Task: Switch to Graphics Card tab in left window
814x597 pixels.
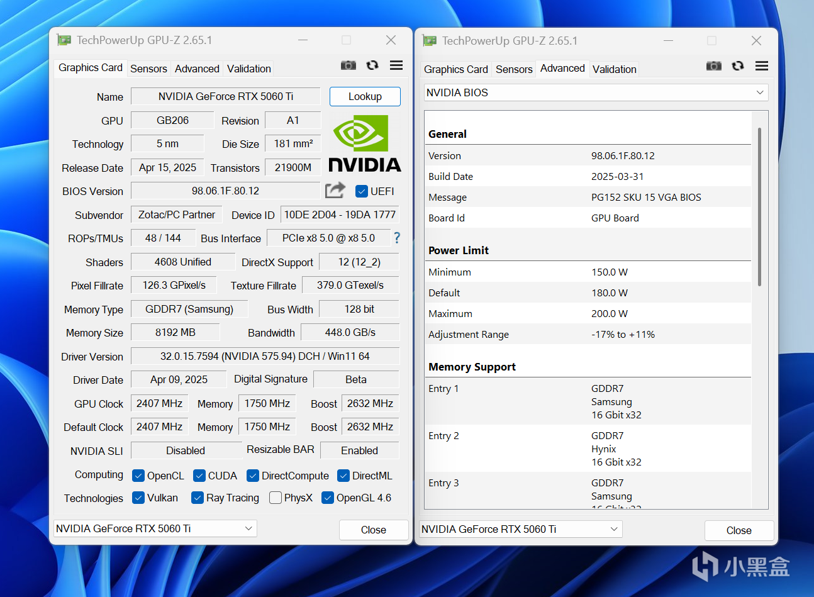Action: (x=91, y=67)
